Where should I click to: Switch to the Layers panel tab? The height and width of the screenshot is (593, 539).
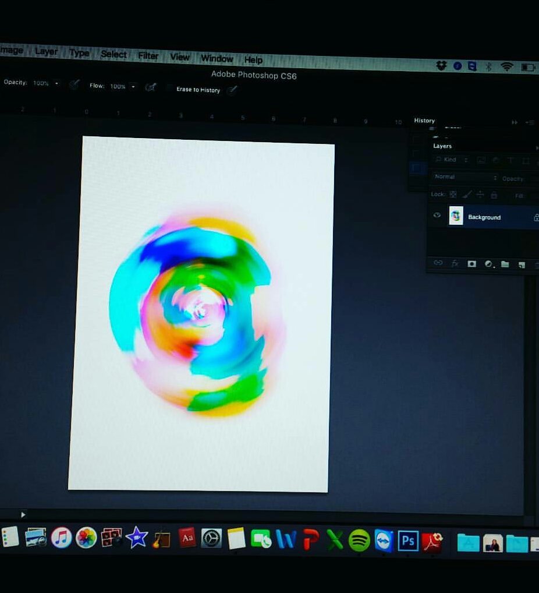pyautogui.click(x=442, y=146)
